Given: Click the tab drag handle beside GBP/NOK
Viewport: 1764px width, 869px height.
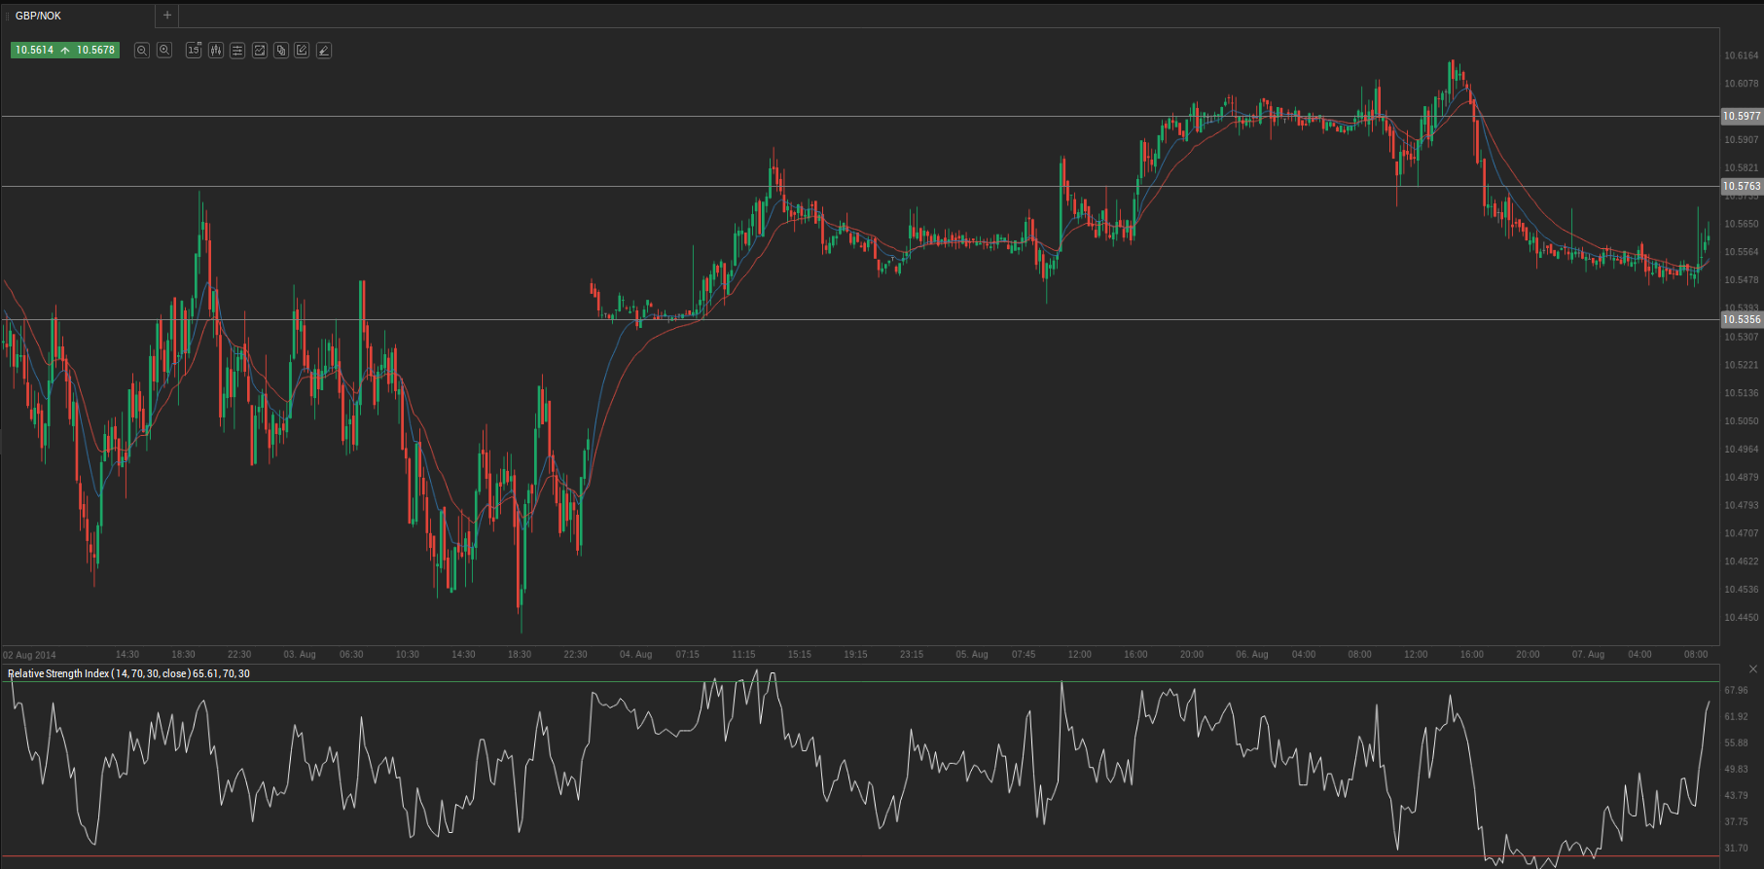Looking at the screenshot, I should pyautogui.click(x=7, y=16).
